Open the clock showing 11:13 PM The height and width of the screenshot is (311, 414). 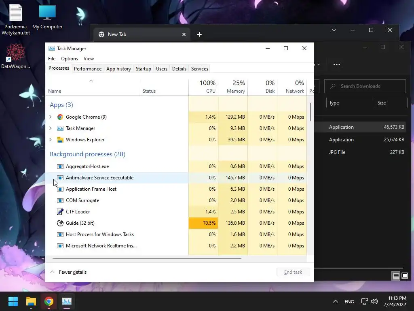395,301
